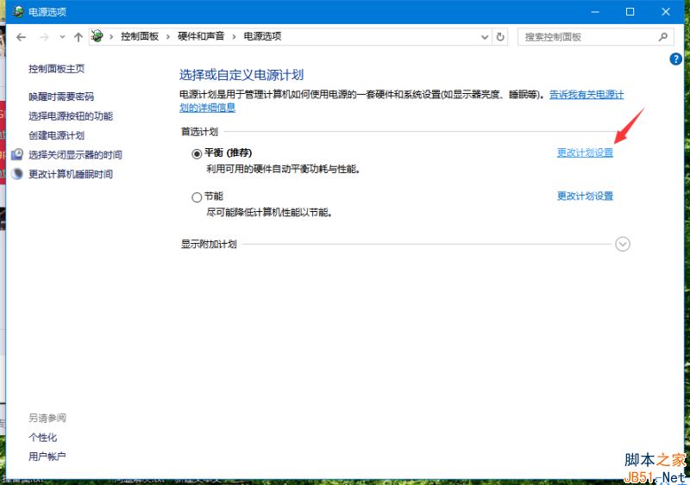
Task: Expand the chevron before 控制面板 breadcrumb
Action: pyautogui.click(x=111, y=37)
